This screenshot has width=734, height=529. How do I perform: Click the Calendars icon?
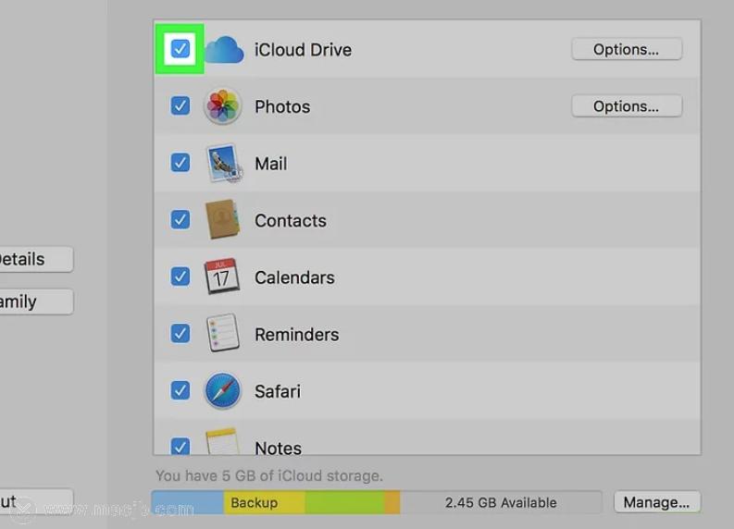tap(223, 277)
